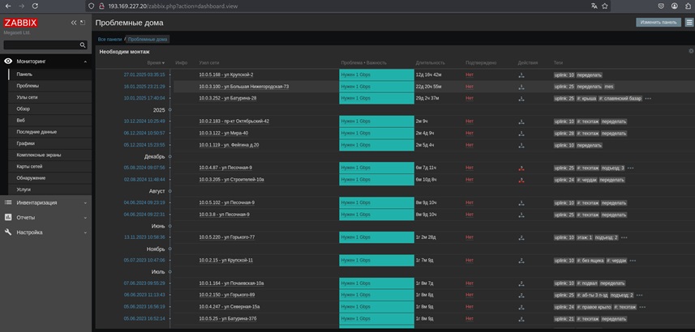Open the widget settings gear icon
695x332 pixels.
tap(691, 51)
